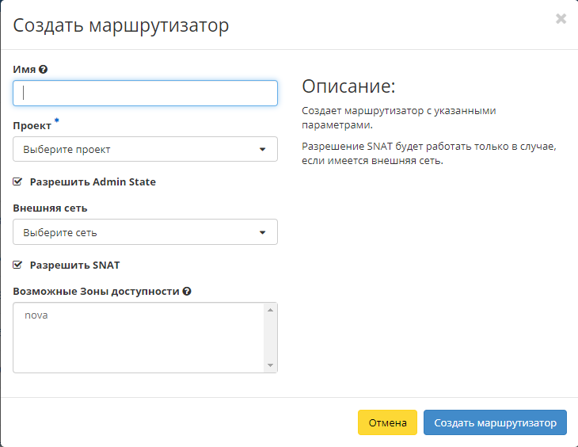Image resolution: width=578 pixels, height=447 pixels.
Task: Click help icon beside Возможные Зоны доступности
Action: [x=187, y=291]
